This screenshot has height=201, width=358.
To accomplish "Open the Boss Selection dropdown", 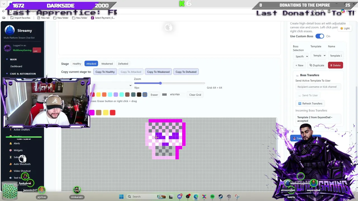I will (x=302, y=56).
